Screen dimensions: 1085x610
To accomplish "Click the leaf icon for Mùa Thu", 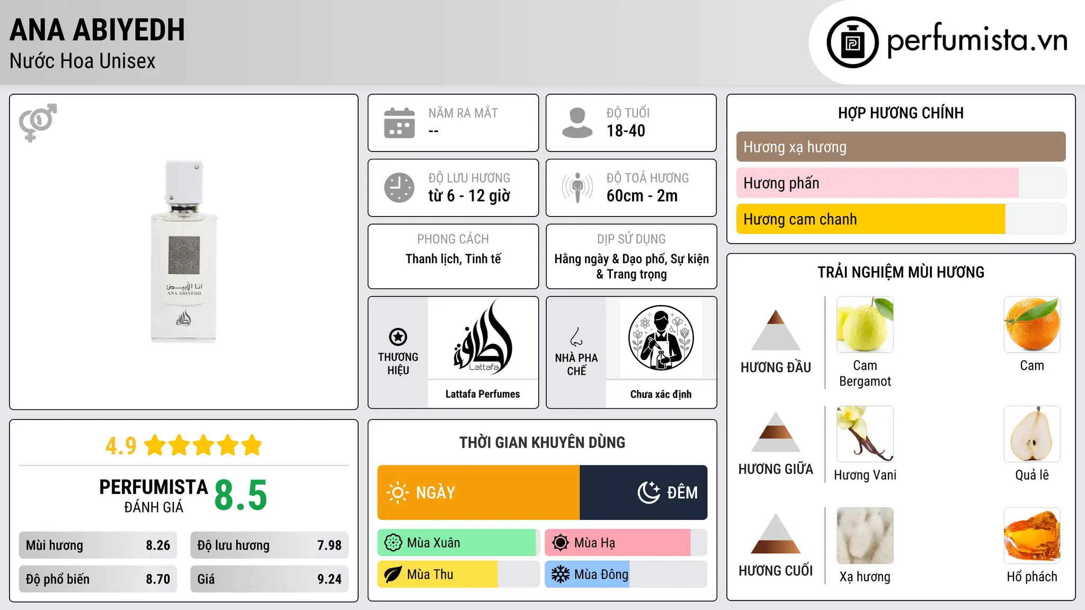I will (x=393, y=575).
